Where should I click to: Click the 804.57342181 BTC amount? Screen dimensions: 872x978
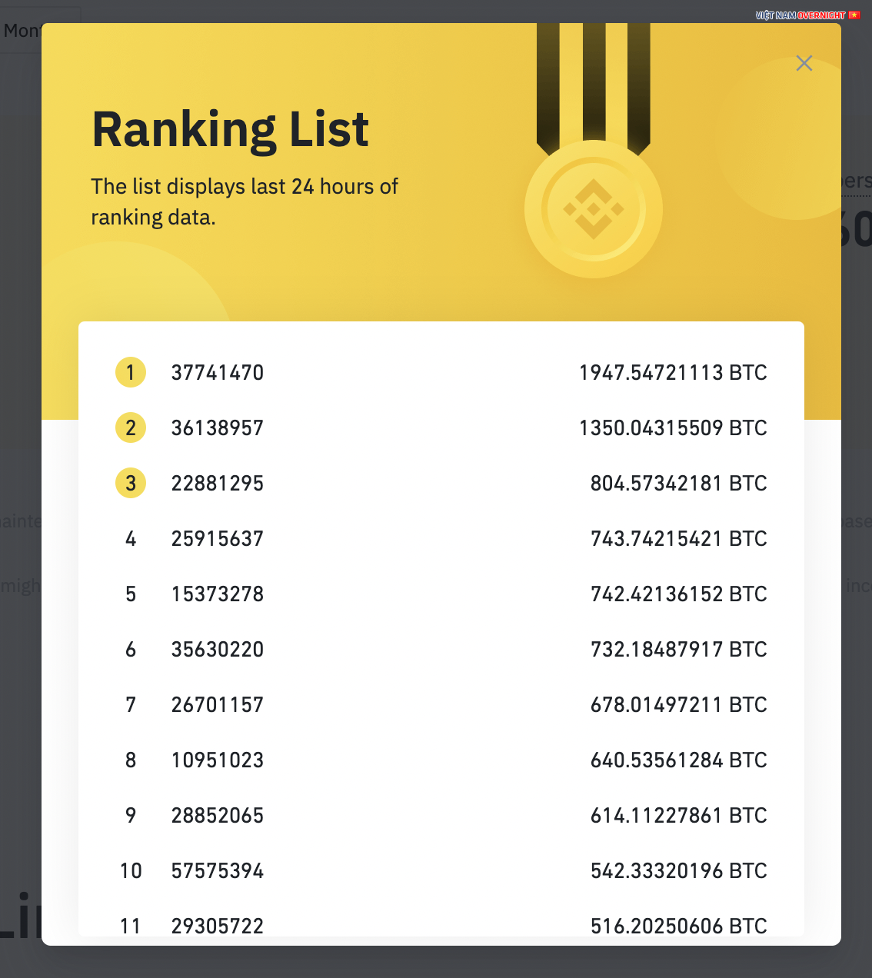(678, 484)
